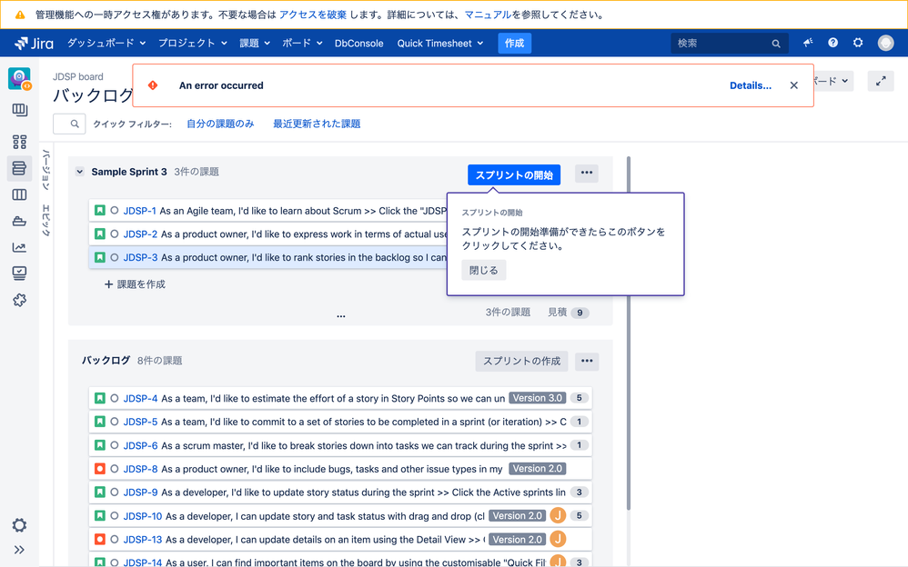The image size is (908, 567).
Task: Click the red error icon in the notification
Action: (153, 85)
